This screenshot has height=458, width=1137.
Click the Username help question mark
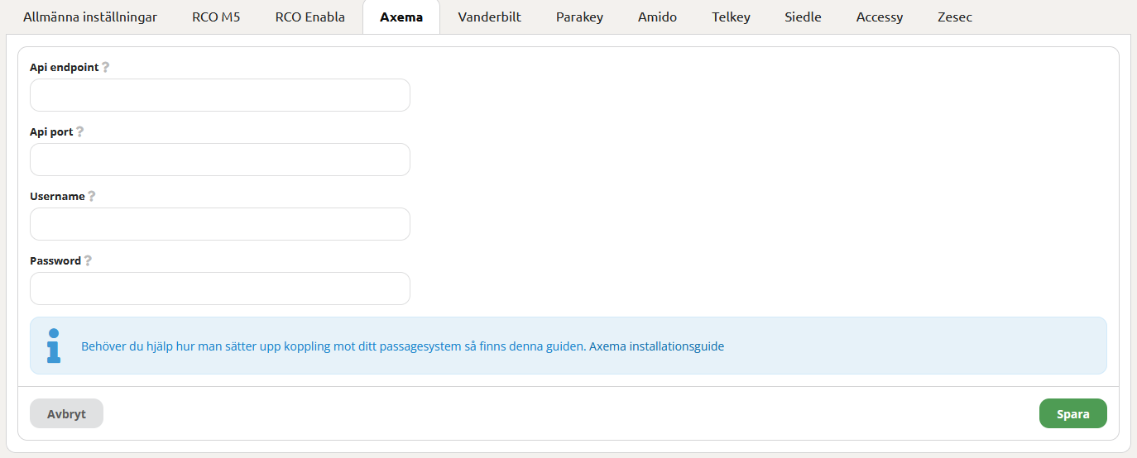tap(92, 196)
